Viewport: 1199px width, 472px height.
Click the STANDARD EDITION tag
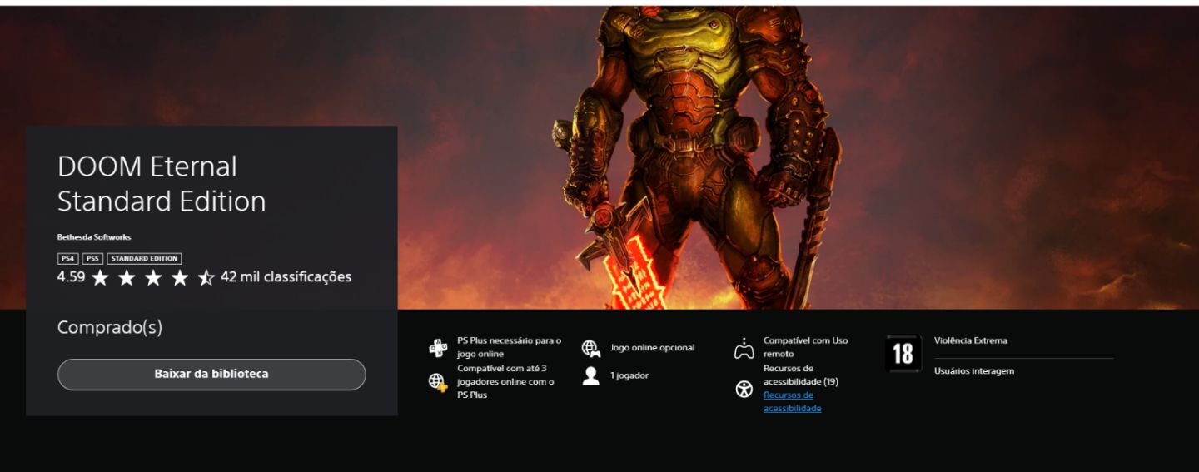(x=144, y=259)
